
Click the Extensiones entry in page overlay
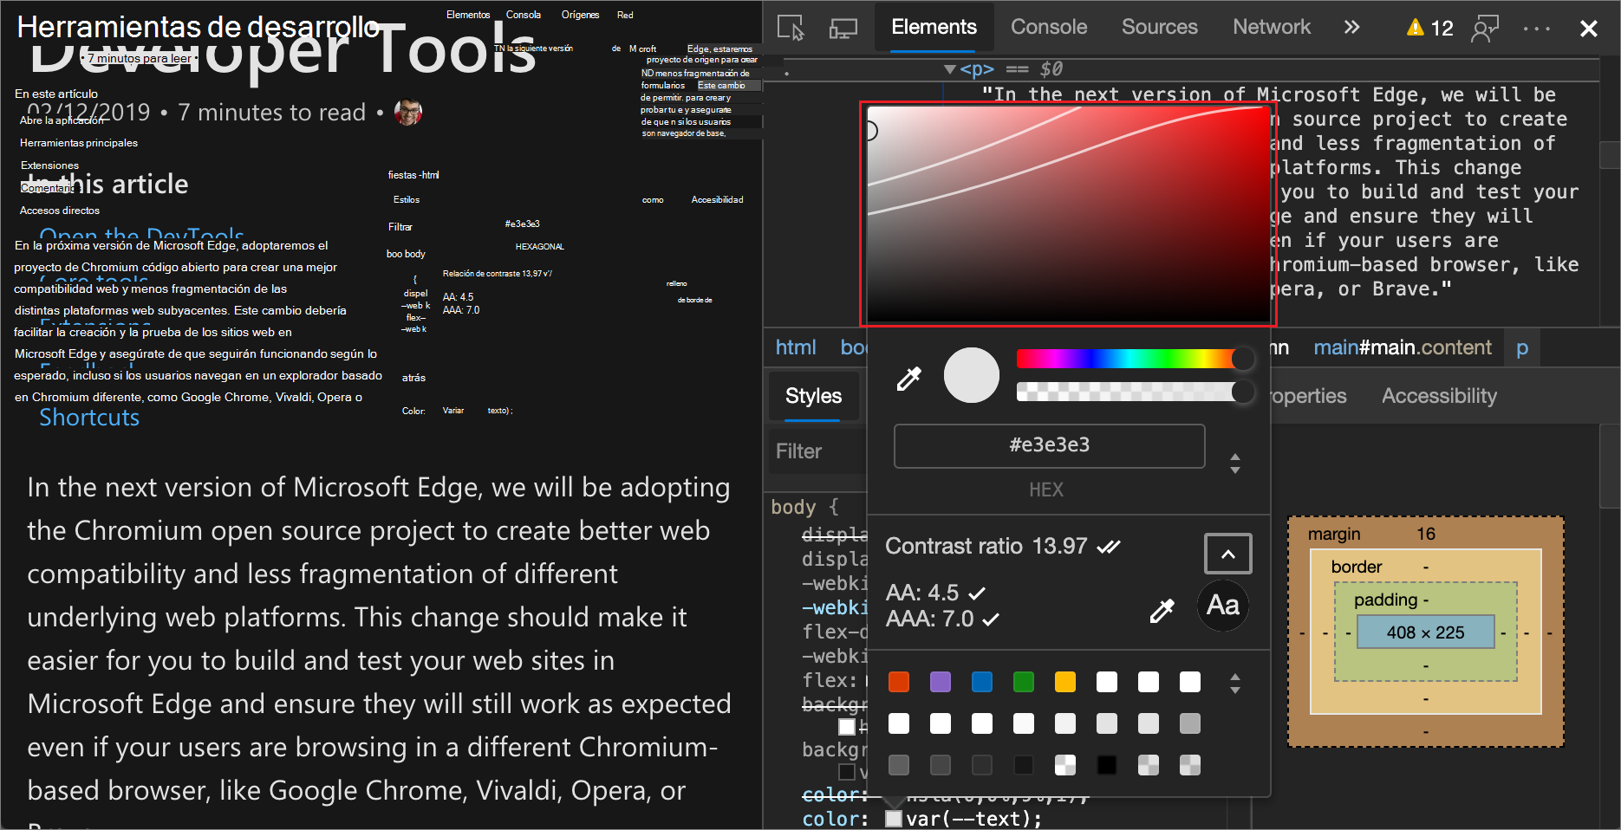[x=49, y=165]
